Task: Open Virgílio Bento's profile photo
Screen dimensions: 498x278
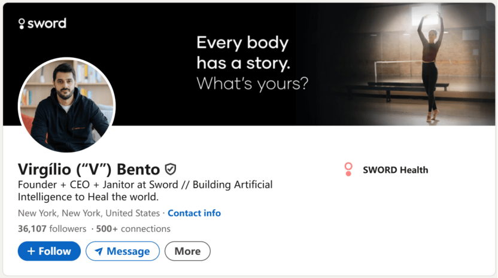Action: pos(66,105)
